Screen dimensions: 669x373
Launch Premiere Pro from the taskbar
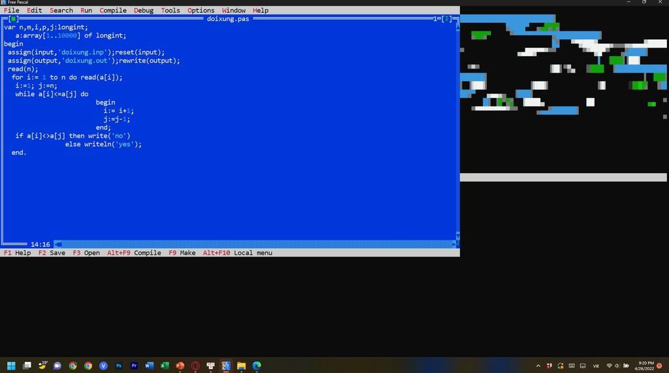[x=134, y=366]
